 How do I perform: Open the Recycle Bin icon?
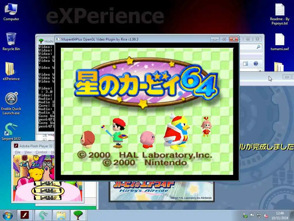[x=11, y=41]
